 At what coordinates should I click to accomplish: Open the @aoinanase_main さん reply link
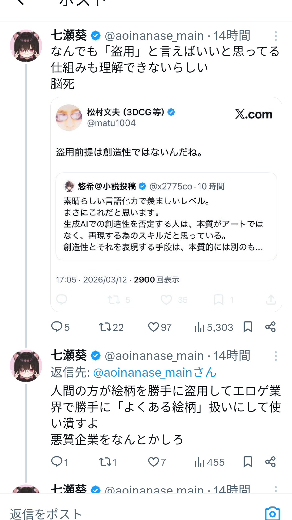[155, 372]
